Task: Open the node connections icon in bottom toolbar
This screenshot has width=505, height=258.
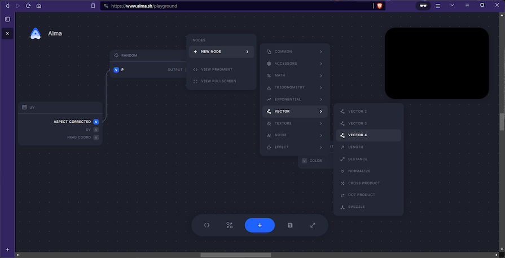Action: click(230, 225)
